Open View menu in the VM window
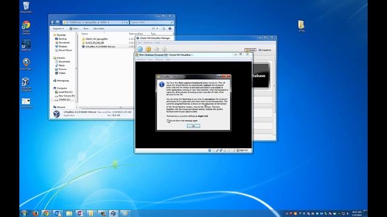 [x=151, y=60]
